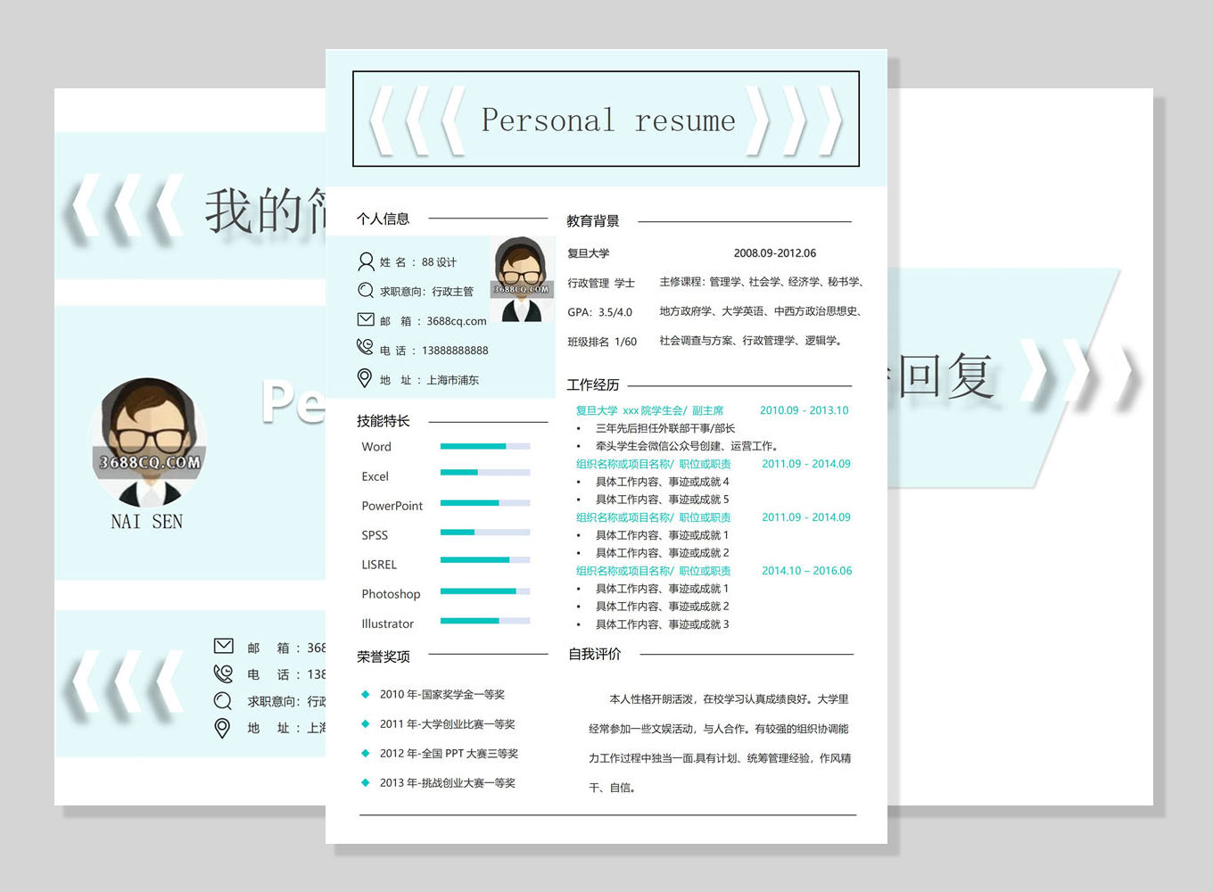Image resolution: width=1213 pixels, height=892 pixels.
Task: Click the diamond bullet before 2010 年-国家奖学金一等奖
Action: click(x=366, y=694)
